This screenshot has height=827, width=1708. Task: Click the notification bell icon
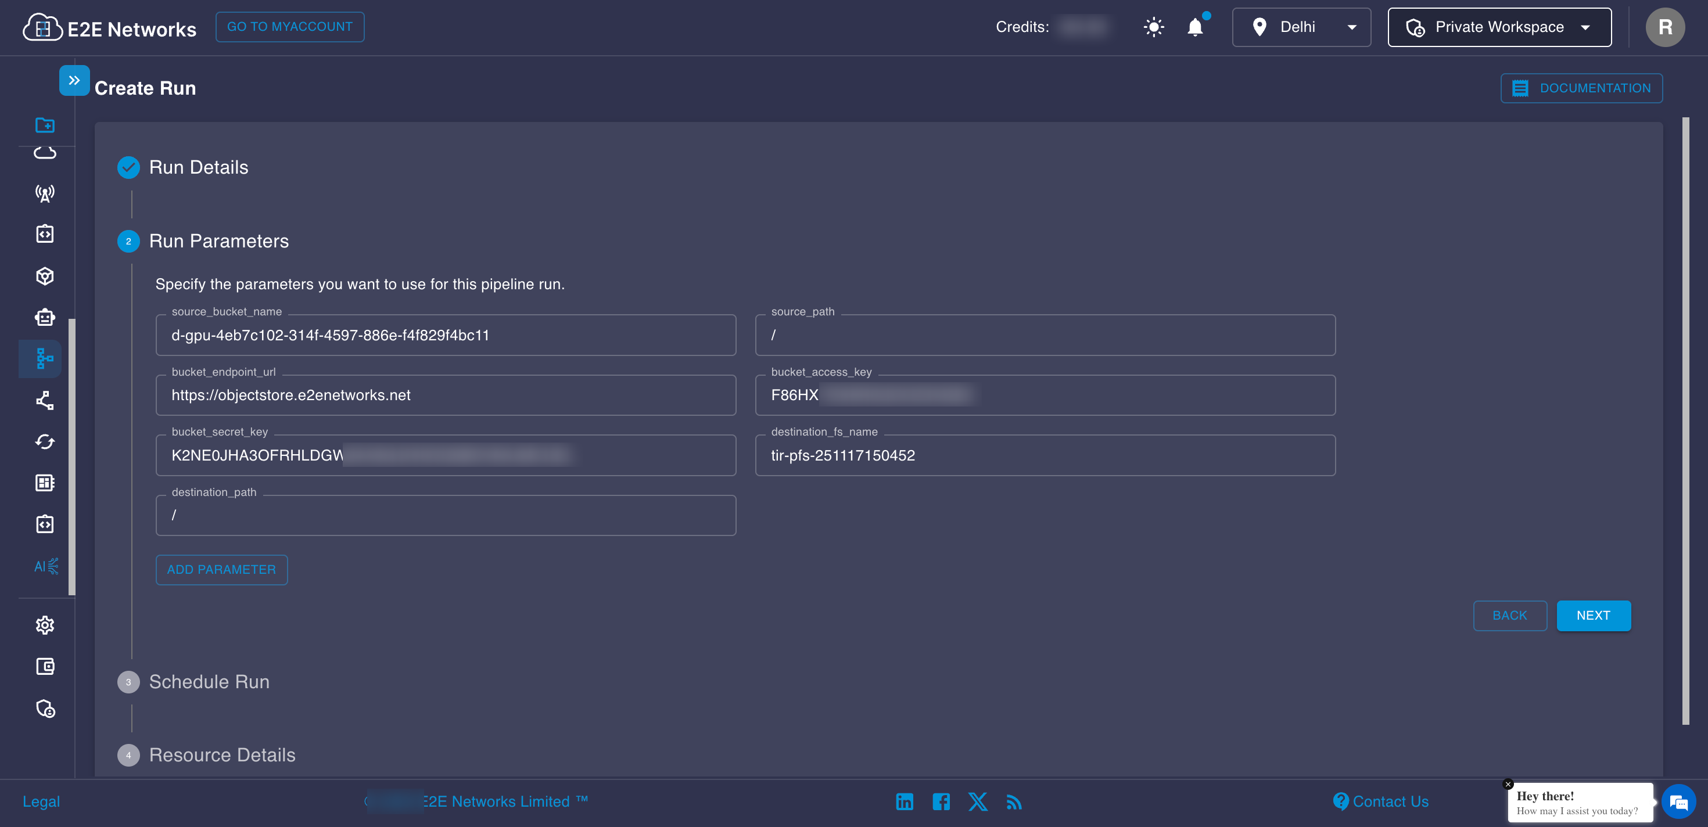coord(1195,27)
